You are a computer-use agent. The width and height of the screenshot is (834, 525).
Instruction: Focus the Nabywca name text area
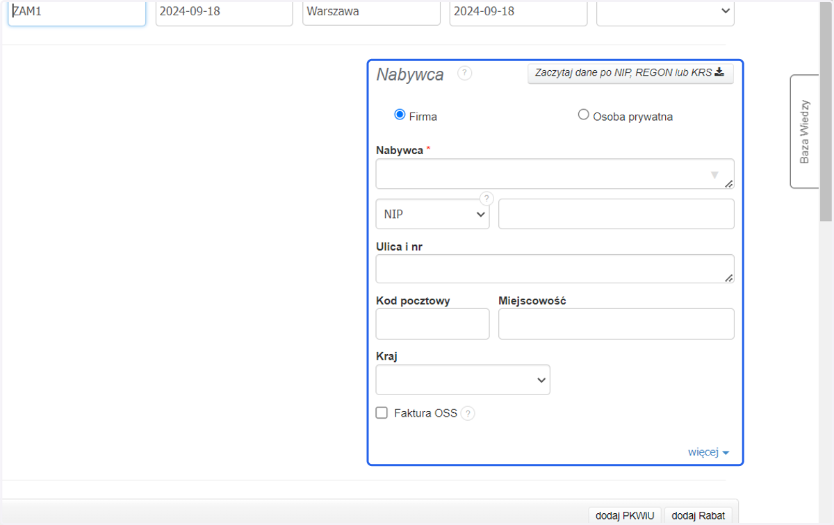point(555,174)
